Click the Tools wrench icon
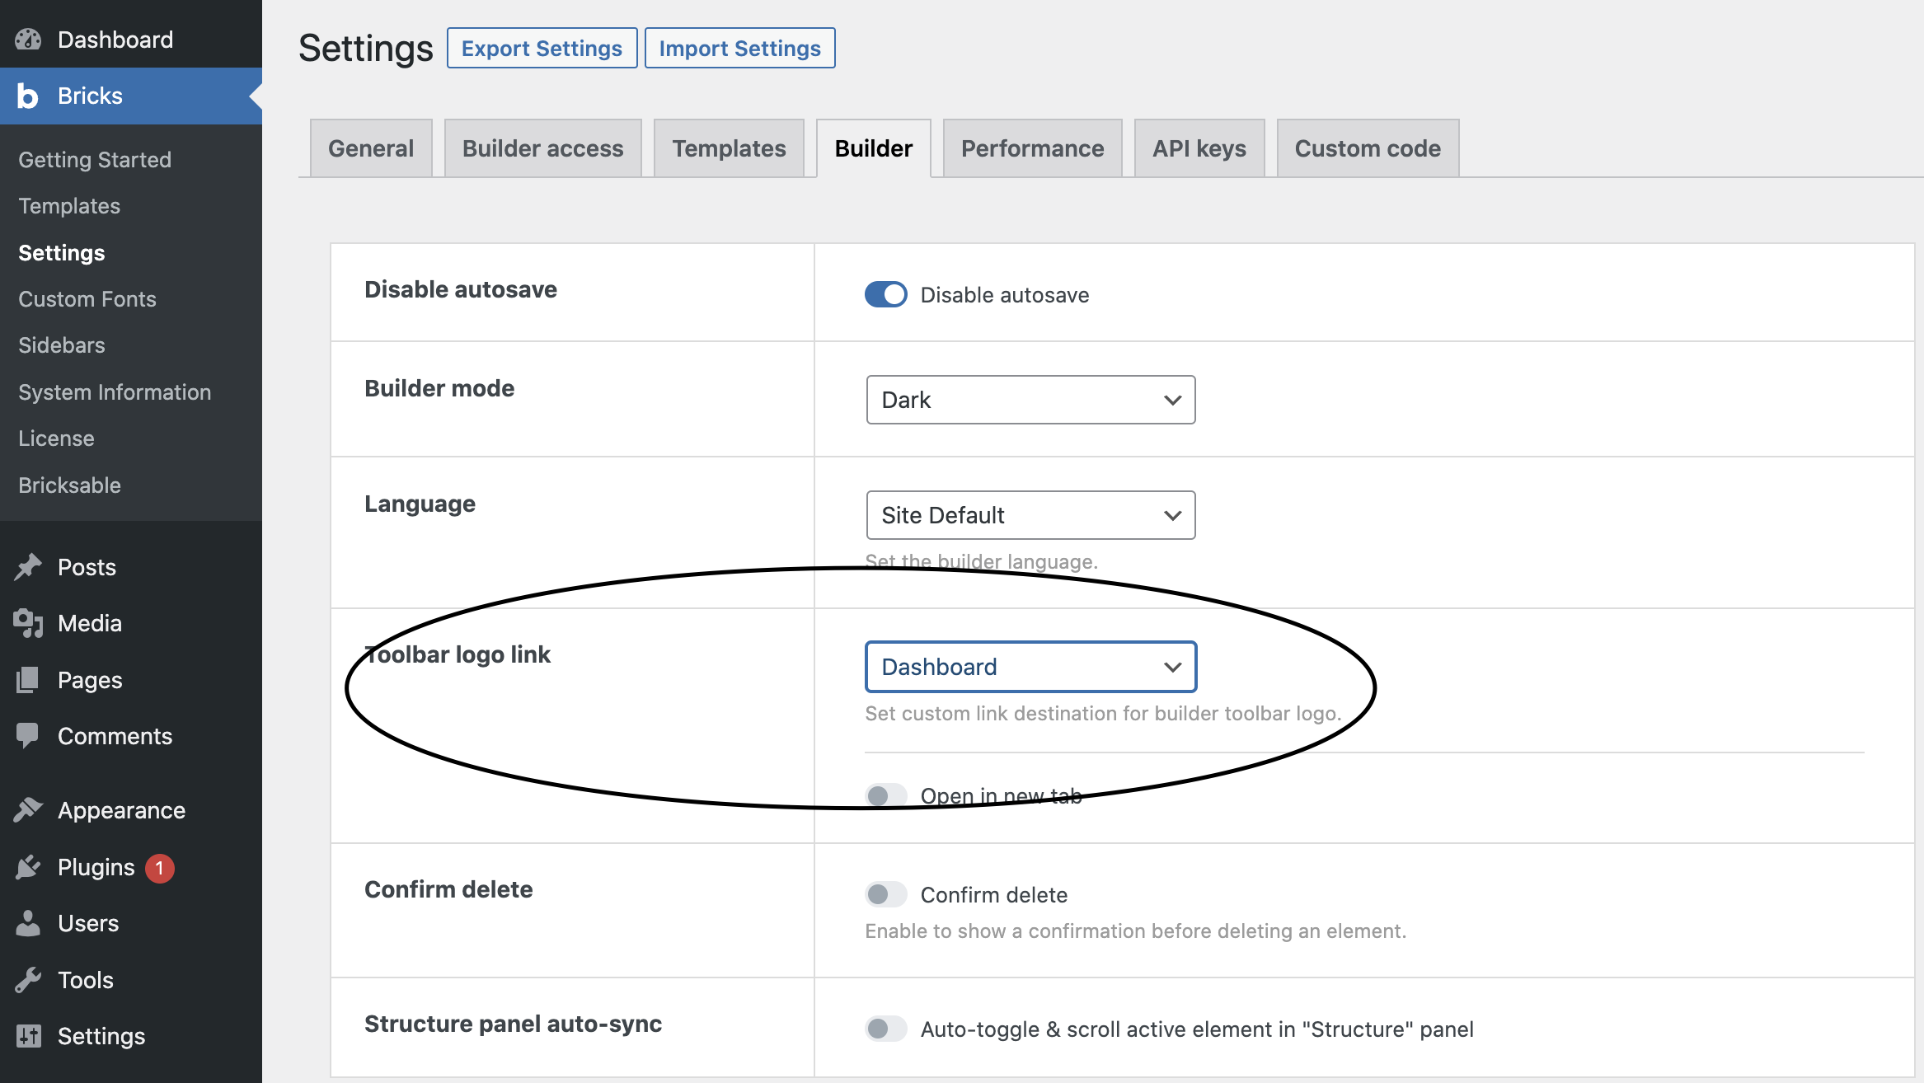This screenshot has width=1924, height=1083. [28, 980]
